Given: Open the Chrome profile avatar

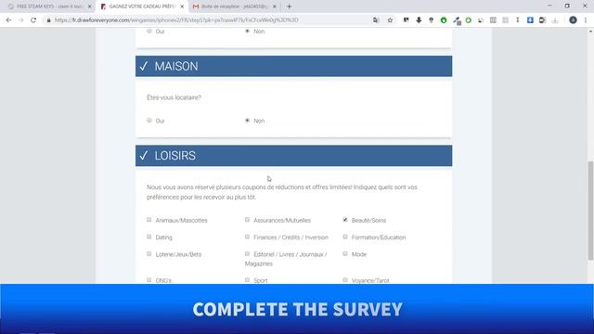Looking at the screenshot, I should 573,20.
